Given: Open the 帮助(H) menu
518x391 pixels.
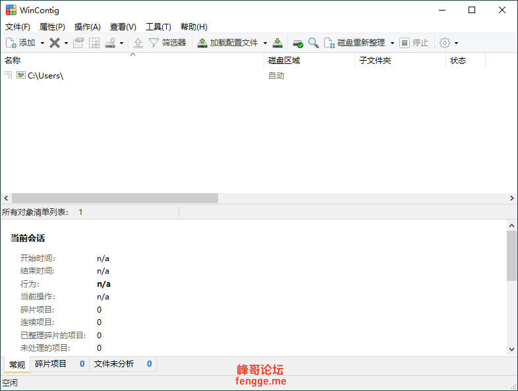Looking at the screenshot, I should click(x=194, y=27).
